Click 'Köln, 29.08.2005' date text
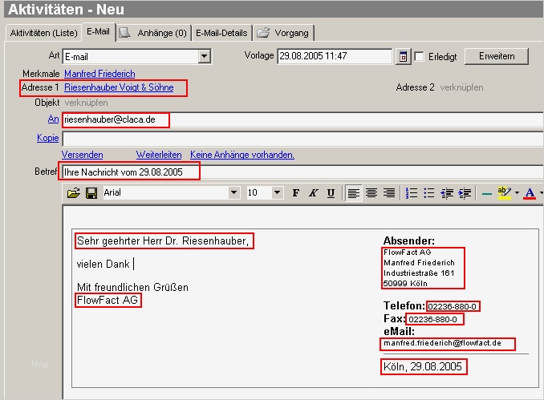Image resolution: width=544 pixels, height=400 pixels. tap(423, 366)
